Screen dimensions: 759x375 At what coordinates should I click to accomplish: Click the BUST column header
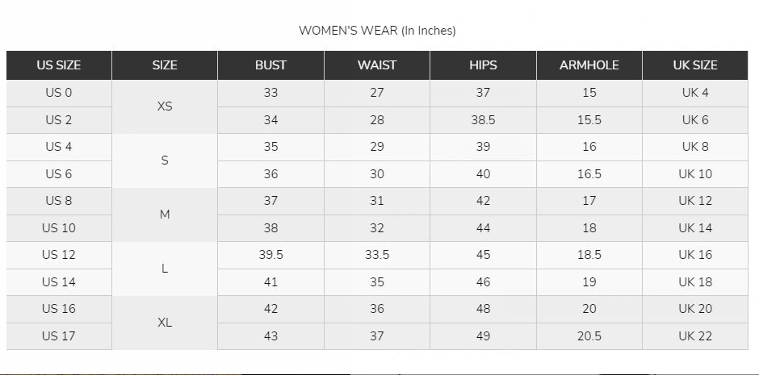click(x=270, y=65)
